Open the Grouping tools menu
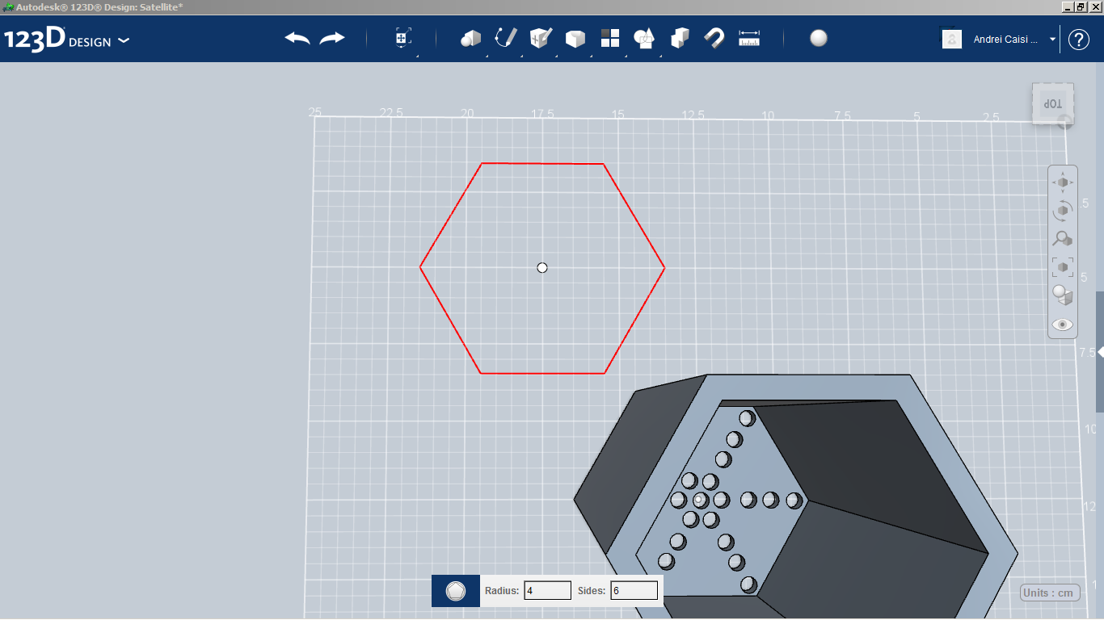 point(645,38)
